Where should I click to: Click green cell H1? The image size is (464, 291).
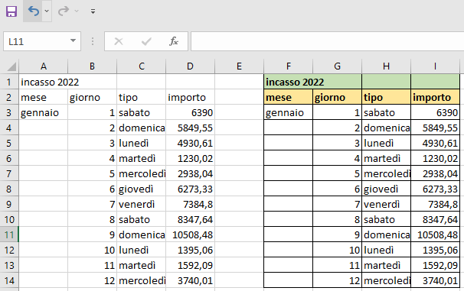click(x=386, y=82)
